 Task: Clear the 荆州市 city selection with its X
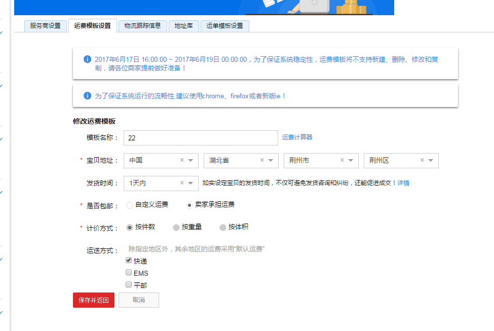click(342, 160)
